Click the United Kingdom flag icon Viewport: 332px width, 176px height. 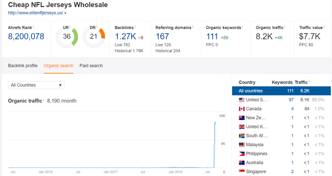tap(242, 127)
